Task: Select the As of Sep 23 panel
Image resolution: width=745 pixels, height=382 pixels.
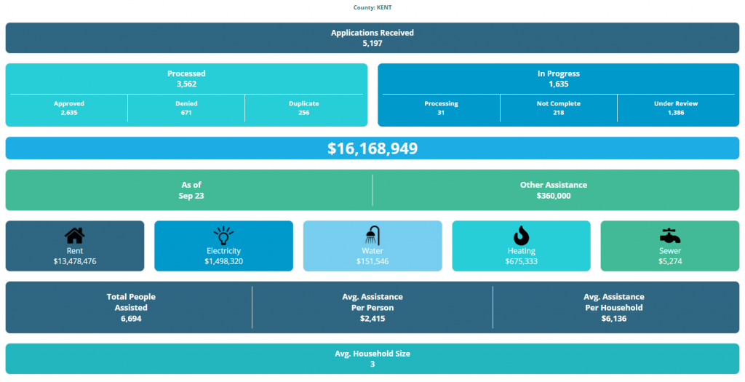Action: click(191, 191)
